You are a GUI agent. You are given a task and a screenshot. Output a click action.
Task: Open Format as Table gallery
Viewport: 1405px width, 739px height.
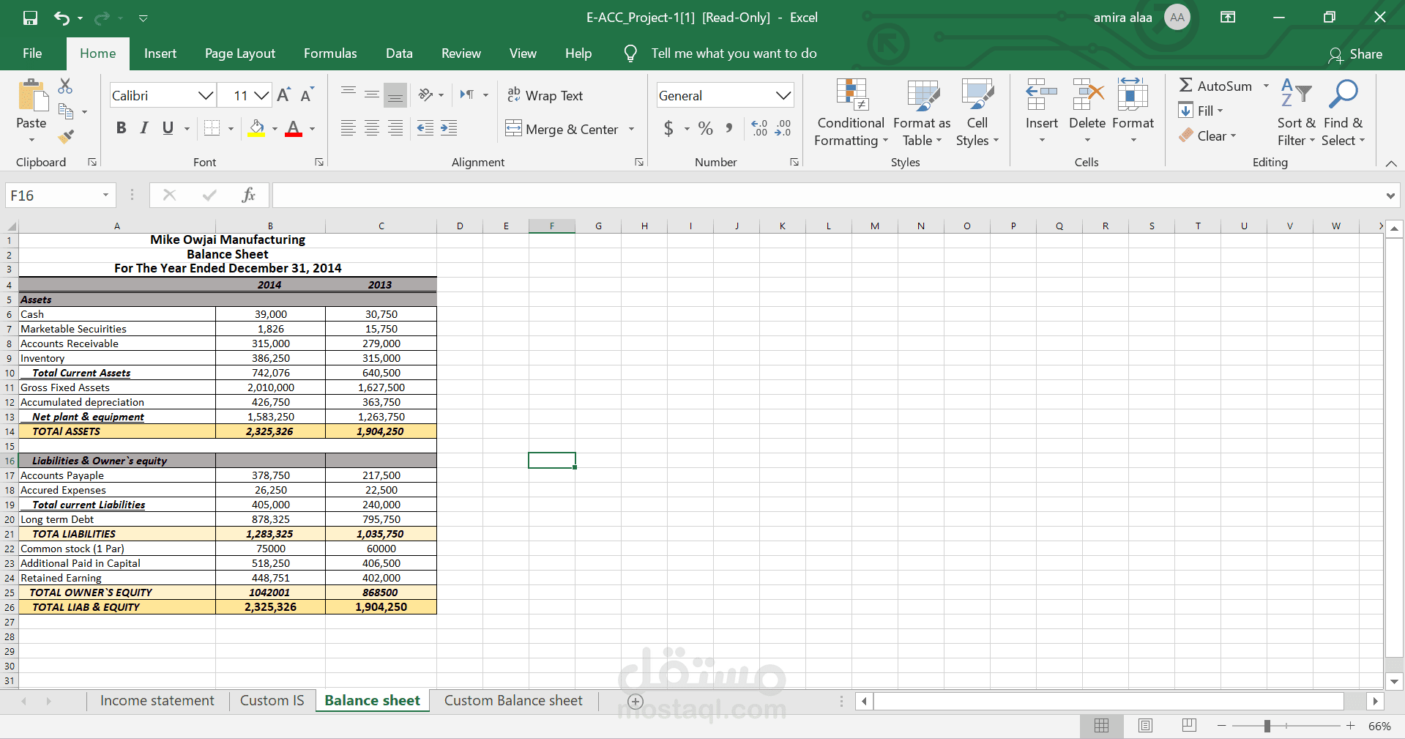(x=922, y=112)
